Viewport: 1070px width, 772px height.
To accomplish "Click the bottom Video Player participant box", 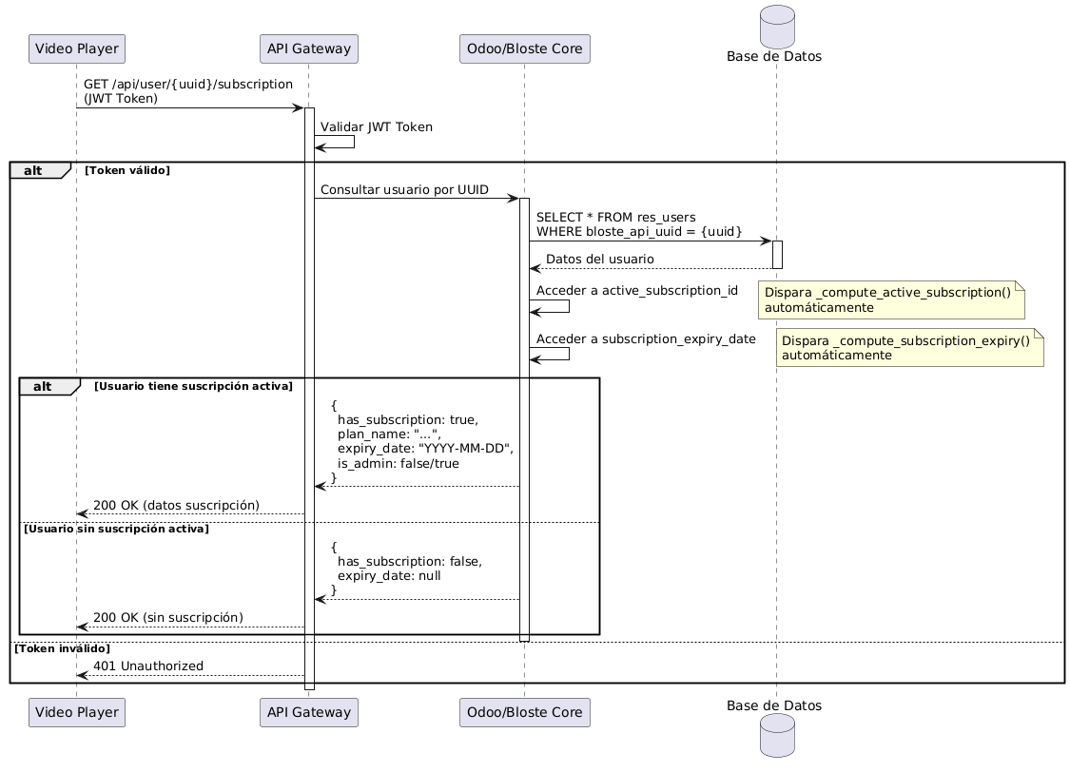I will [x=77, y=712].
